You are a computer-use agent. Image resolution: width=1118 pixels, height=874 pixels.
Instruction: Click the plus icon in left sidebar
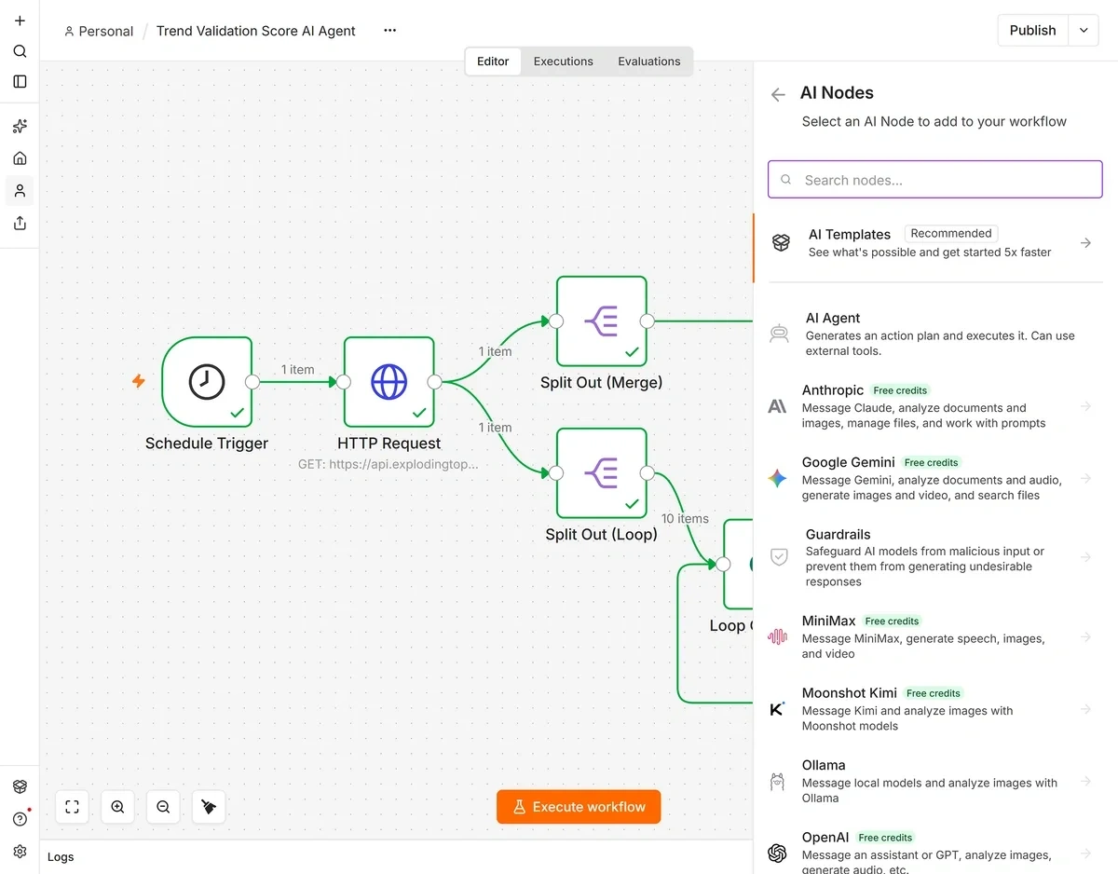20,20
